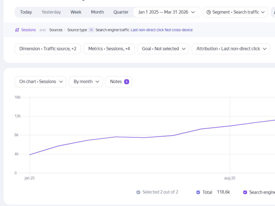275x206 pixels.
Task: Open the On chart Sessions dropdown
Action: 40,82
